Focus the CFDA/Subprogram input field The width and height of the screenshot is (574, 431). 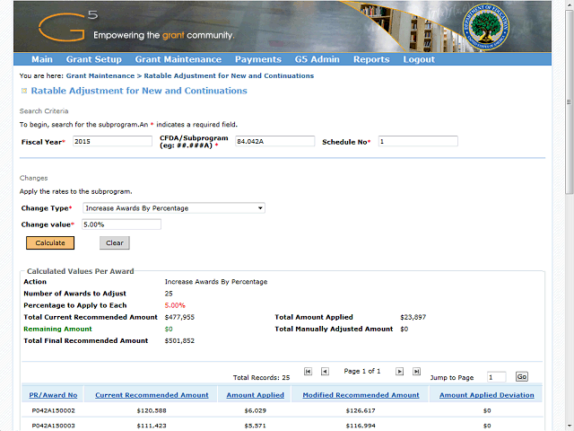[275, 142]
